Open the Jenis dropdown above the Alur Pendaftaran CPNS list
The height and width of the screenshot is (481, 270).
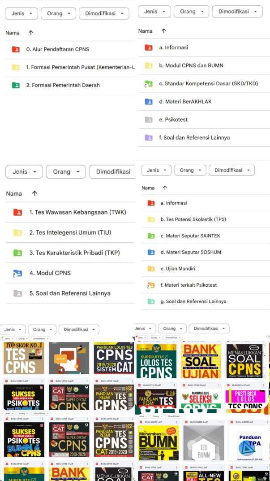pos(21,13)
